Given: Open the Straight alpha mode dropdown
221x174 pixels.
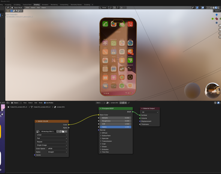Looking at the screenshot, I should point(57,152).
